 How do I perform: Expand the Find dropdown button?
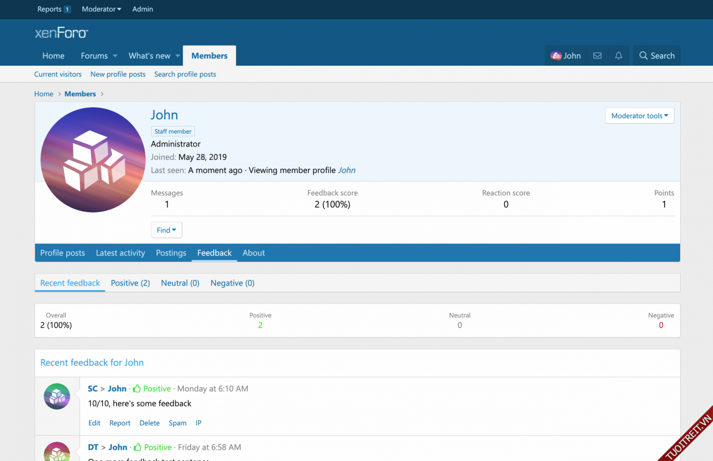coord(166,230)
